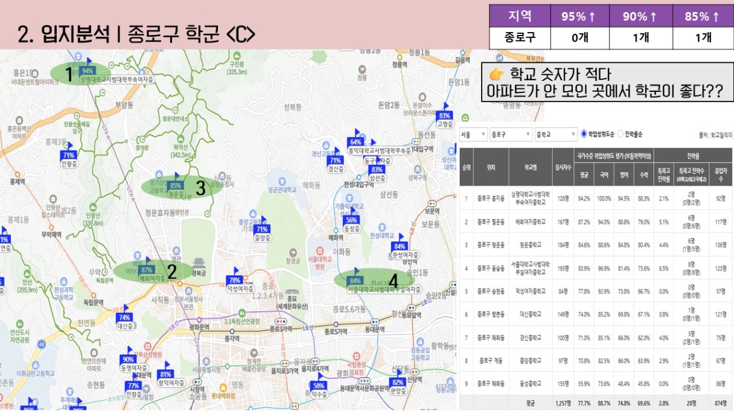Click the 청운중학교 name in the table
Viewport: 734px width, 413px height.
point(531,245)
